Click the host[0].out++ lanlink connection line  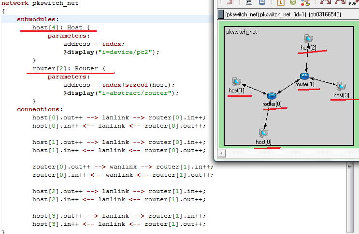pyautogui.click(x=119, y=117)
